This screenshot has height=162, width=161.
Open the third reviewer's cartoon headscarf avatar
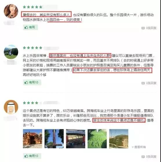click(x=11, y=107)
